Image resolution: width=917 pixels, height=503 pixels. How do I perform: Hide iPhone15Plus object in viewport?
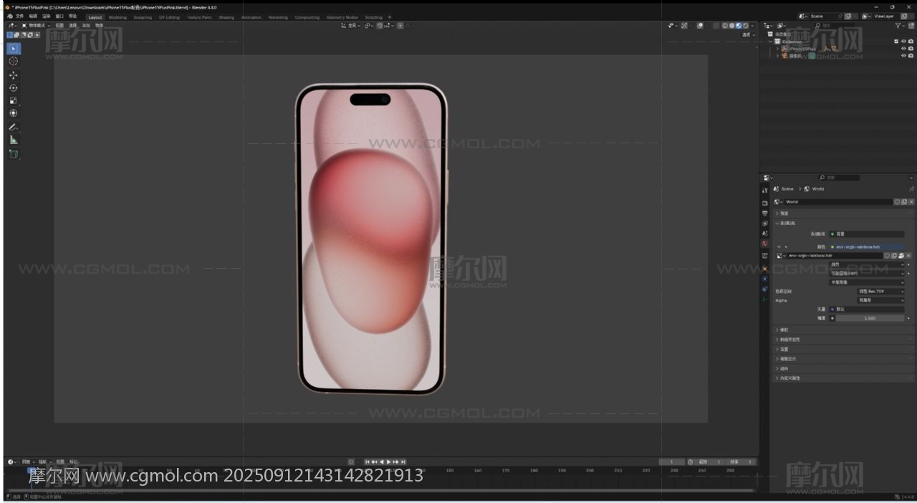point(903,49)
